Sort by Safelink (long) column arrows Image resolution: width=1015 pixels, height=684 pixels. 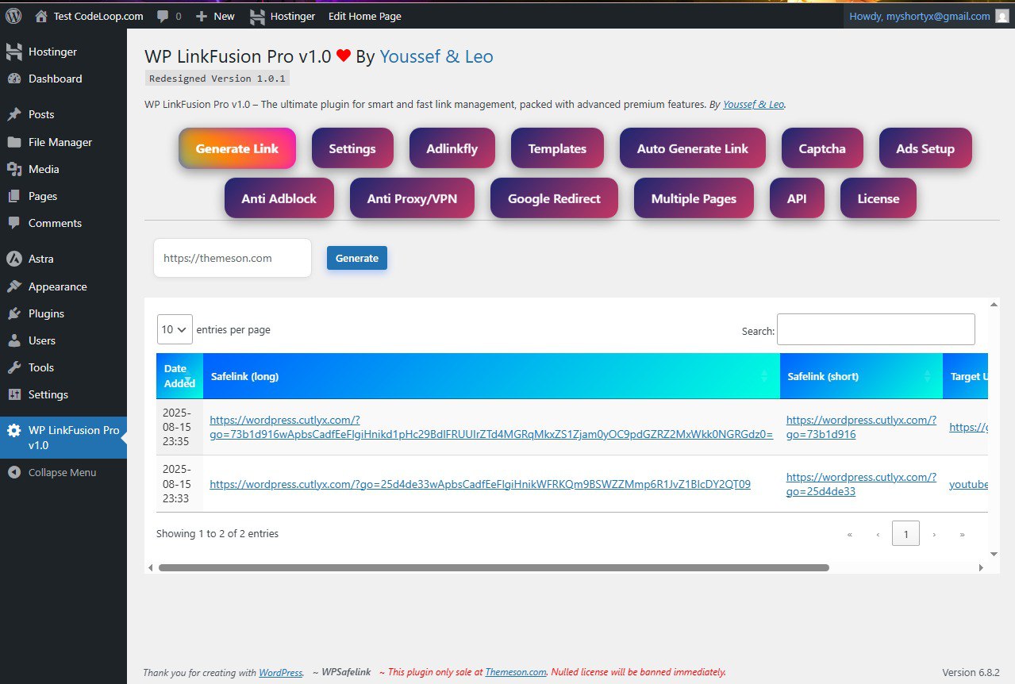pyautogui.click(x=764, y=376)
